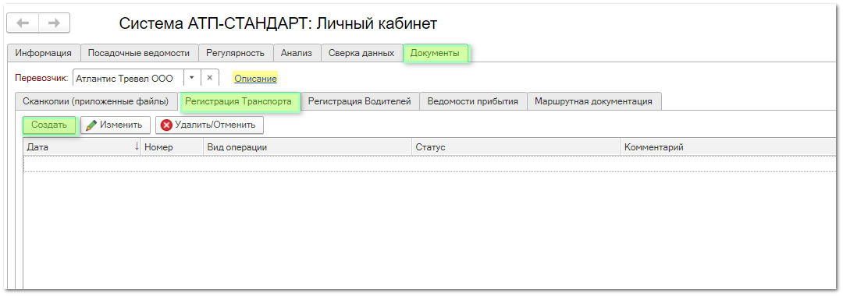Select the Ведомости прибытия tab
This screenshot has width=843, height=296.
pos(472,100)
